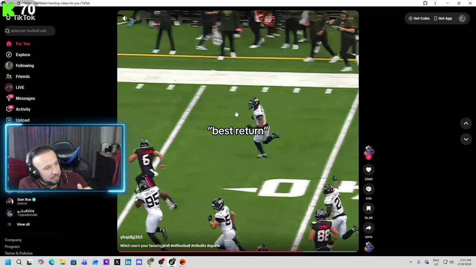Open the spinning sound disc thumbnail
The width and height of the screenshot is (476, 268).
tap(369, 247)
